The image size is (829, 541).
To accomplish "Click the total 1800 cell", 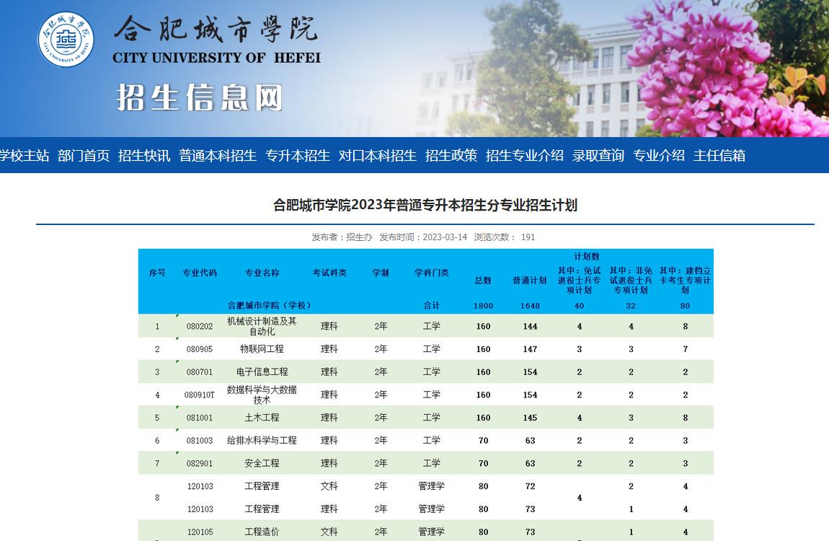I will click(x=483, y=306).
